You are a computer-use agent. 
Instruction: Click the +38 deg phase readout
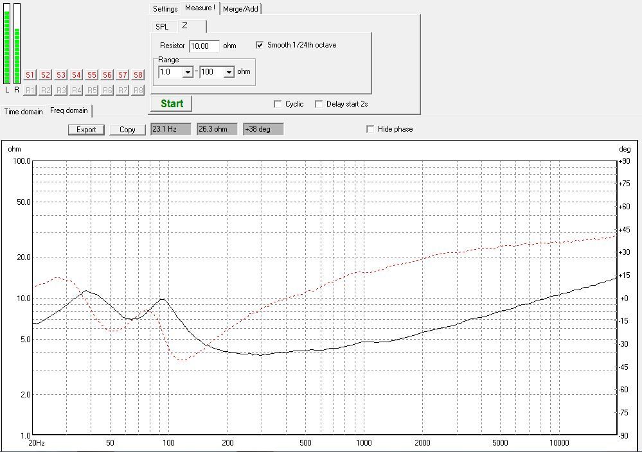coord(263,129)
